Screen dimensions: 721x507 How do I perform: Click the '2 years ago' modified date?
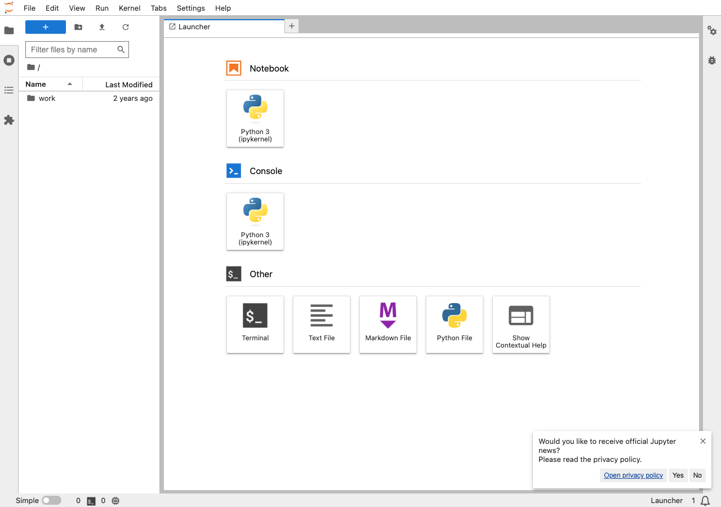click(133, 98)
